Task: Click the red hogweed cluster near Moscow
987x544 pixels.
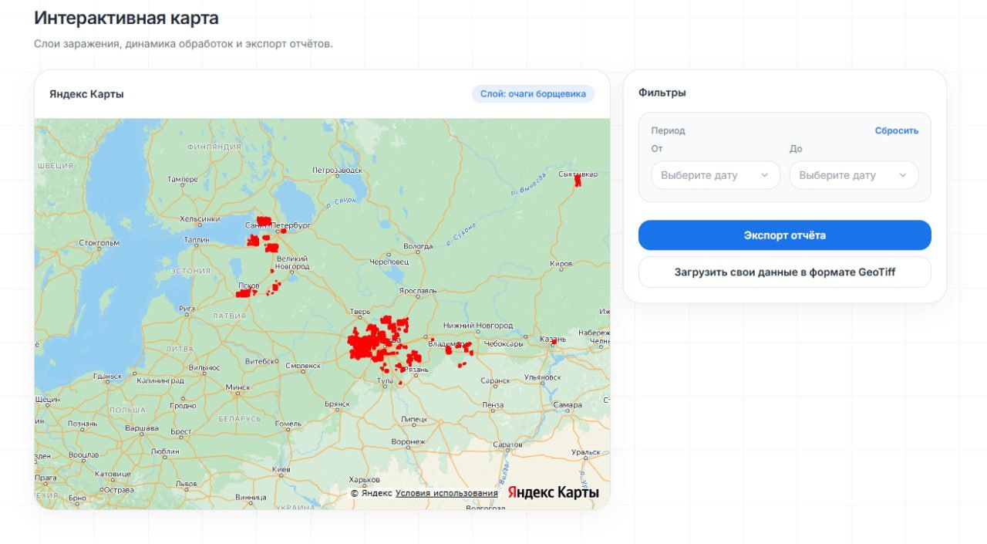Action: (369, 342)
